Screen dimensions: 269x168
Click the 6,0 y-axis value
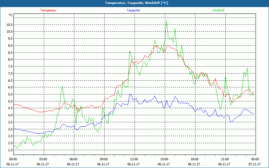coord(10,87)
